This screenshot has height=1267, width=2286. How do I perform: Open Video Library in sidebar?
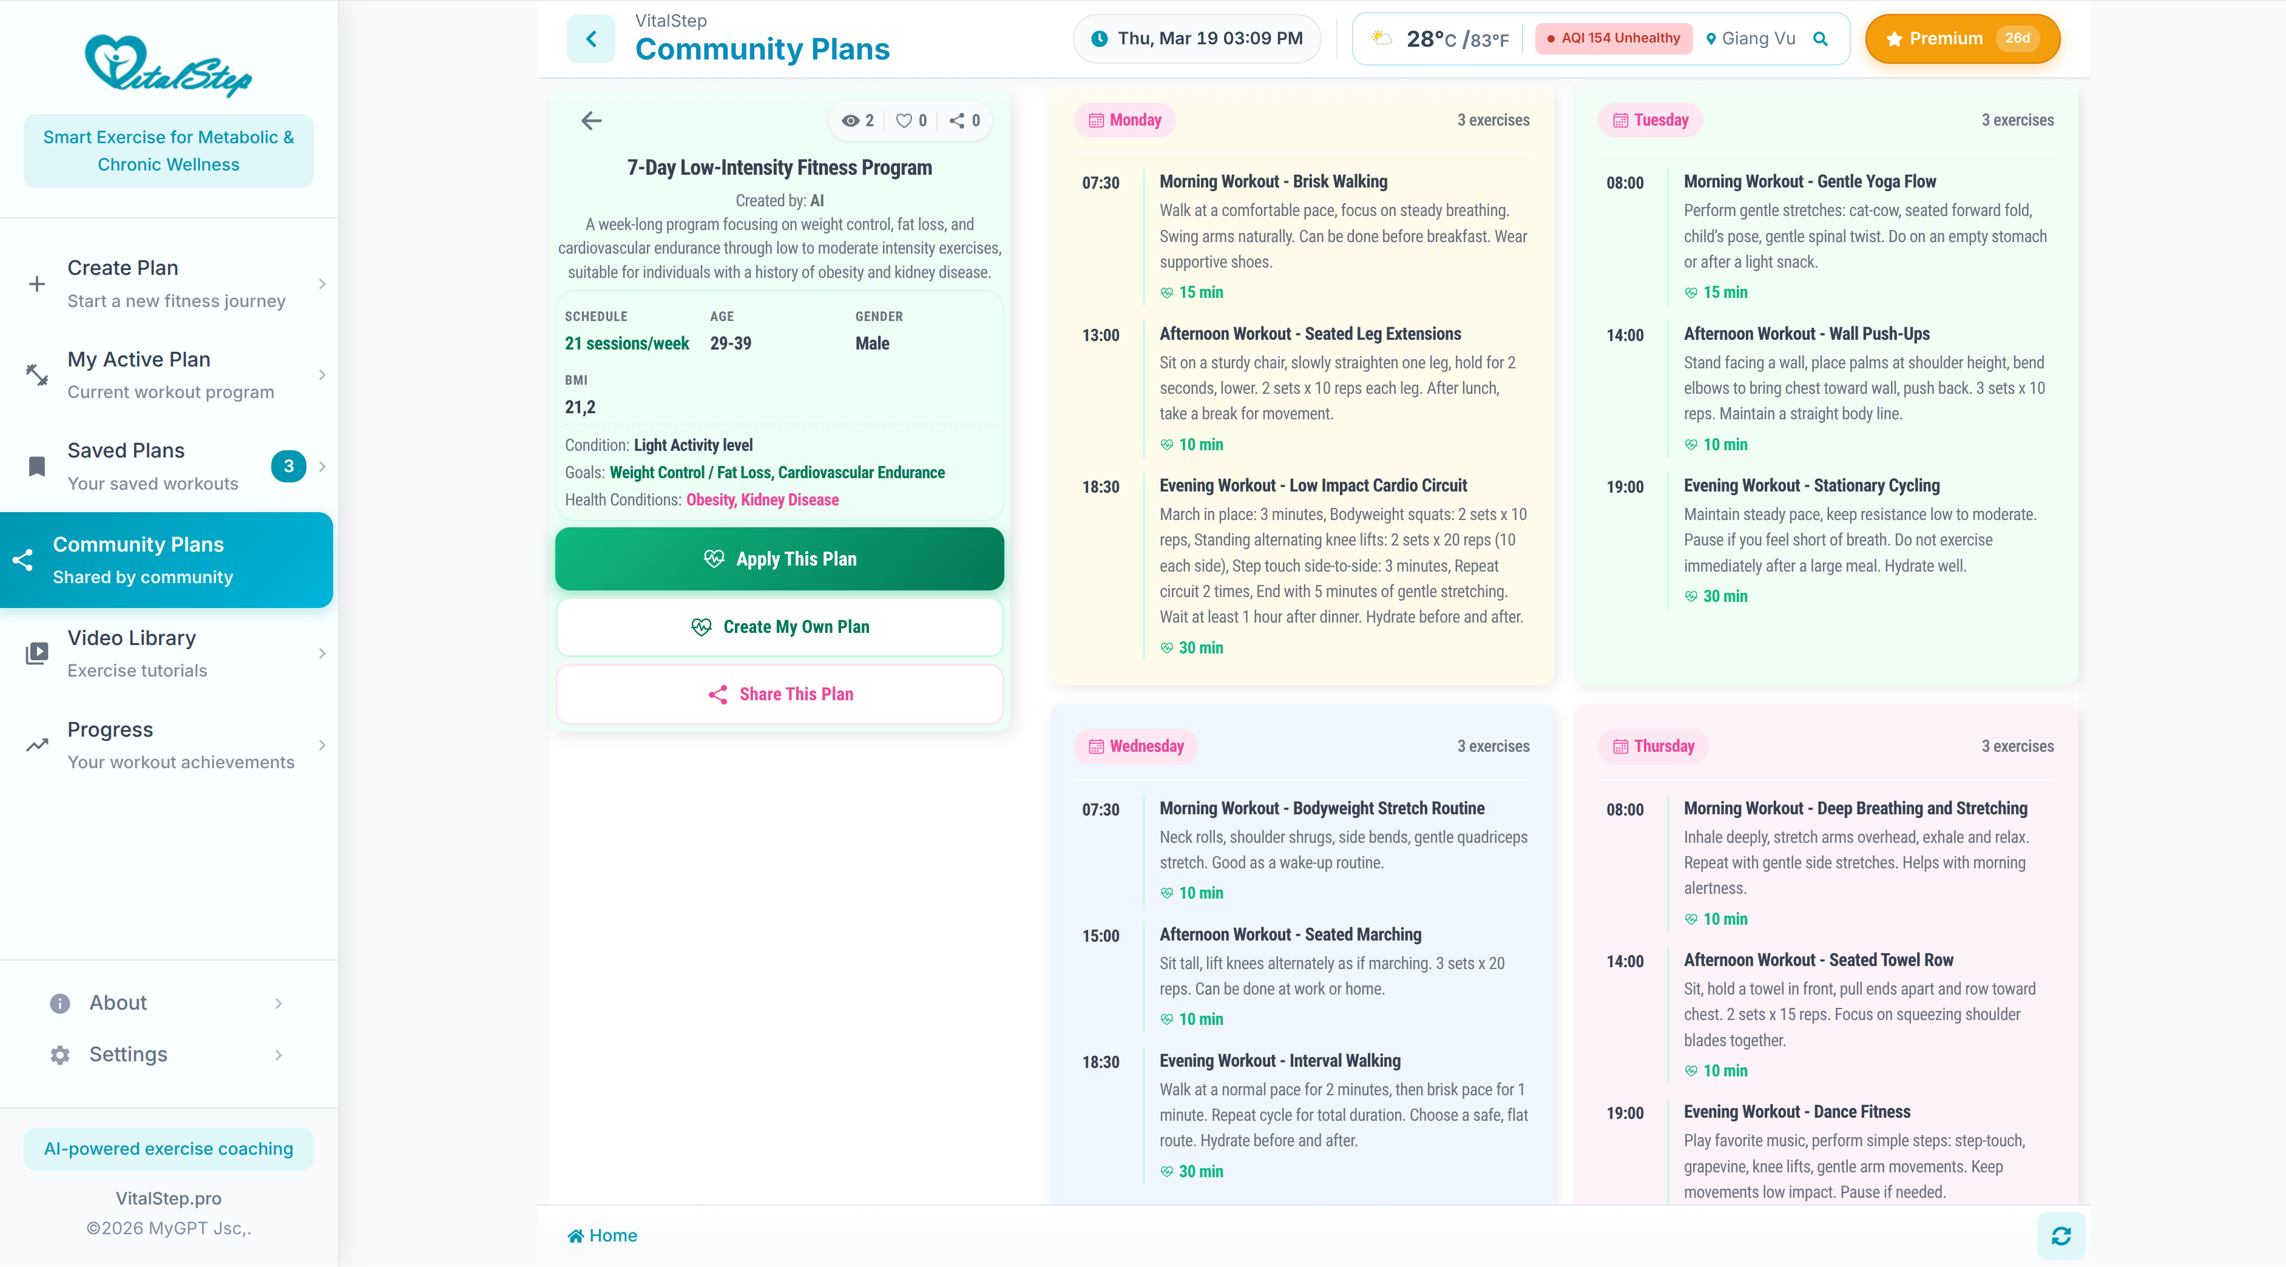pos(131,653)
